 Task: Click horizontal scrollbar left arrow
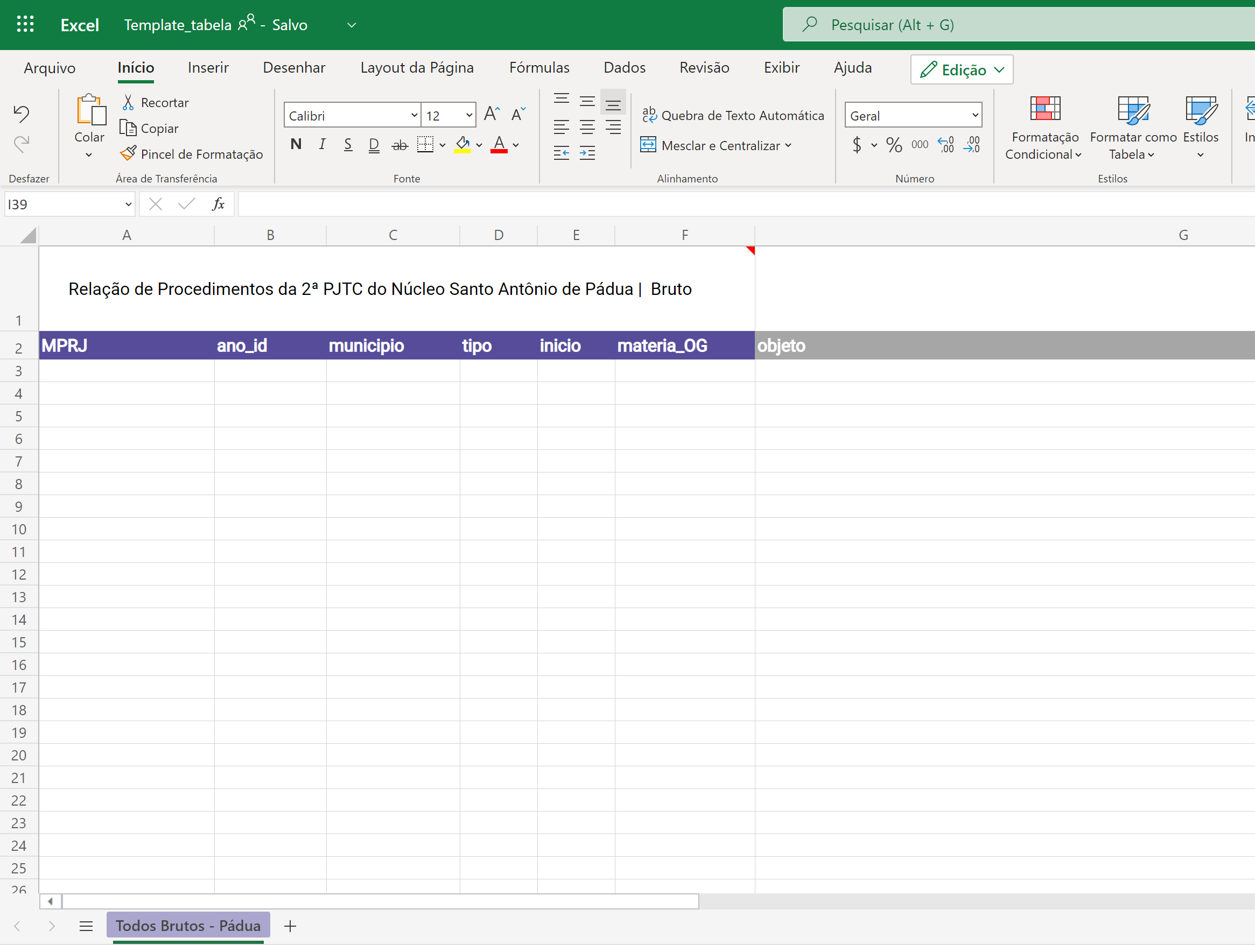[50, 901]
